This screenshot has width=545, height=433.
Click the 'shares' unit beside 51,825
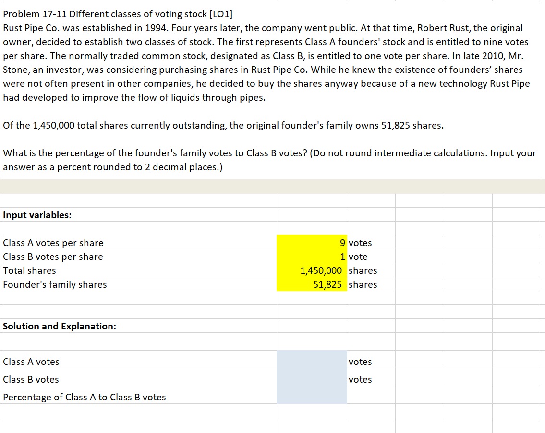tap(363, 284)
